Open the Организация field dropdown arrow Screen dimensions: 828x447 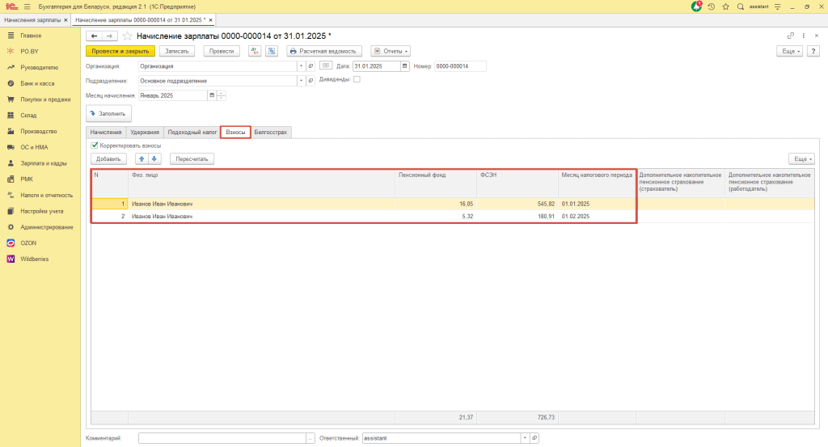[302, 66]
